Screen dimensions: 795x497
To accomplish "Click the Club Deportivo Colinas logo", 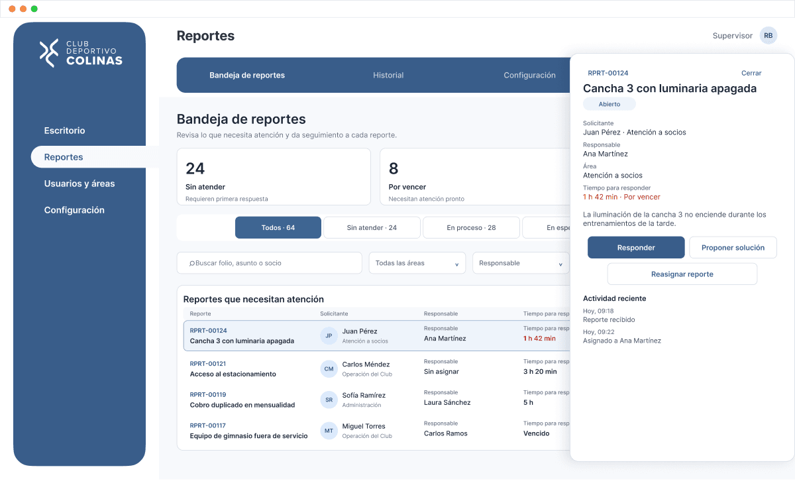I will [81, 54].
